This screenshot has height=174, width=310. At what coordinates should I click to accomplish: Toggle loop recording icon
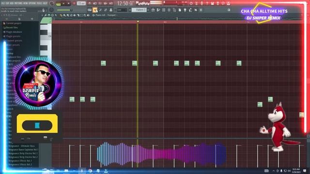tap(111, 3)
